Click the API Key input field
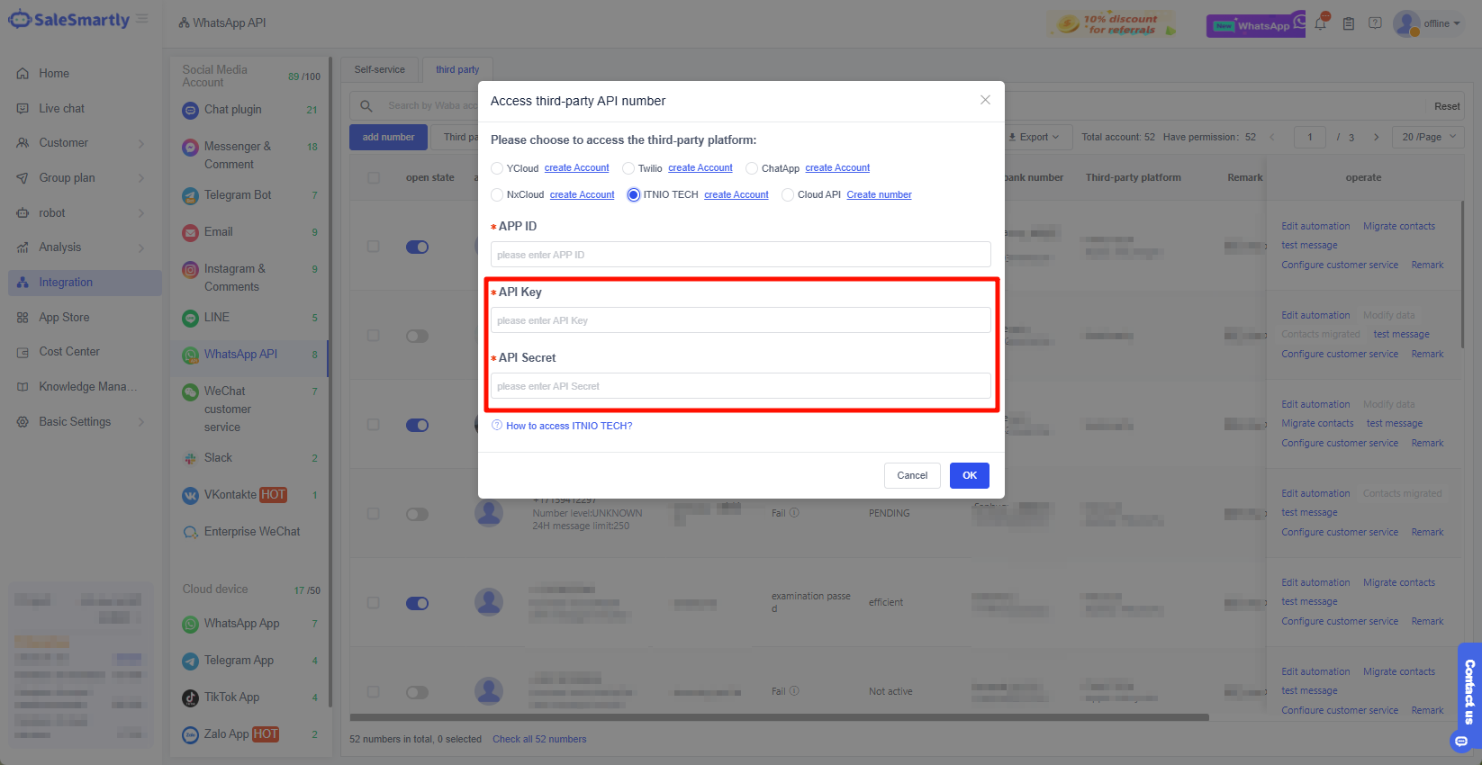This screenshot has height=765, width=1482. coord(740,320)
